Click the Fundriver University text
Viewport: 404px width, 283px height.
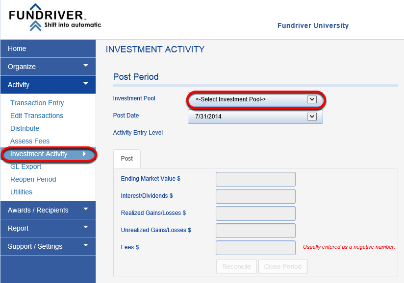[x=313, y=26]
